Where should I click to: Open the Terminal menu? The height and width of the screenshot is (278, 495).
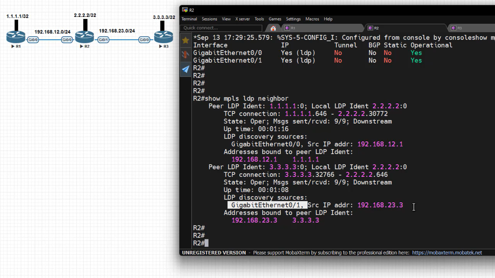(189, 19)
